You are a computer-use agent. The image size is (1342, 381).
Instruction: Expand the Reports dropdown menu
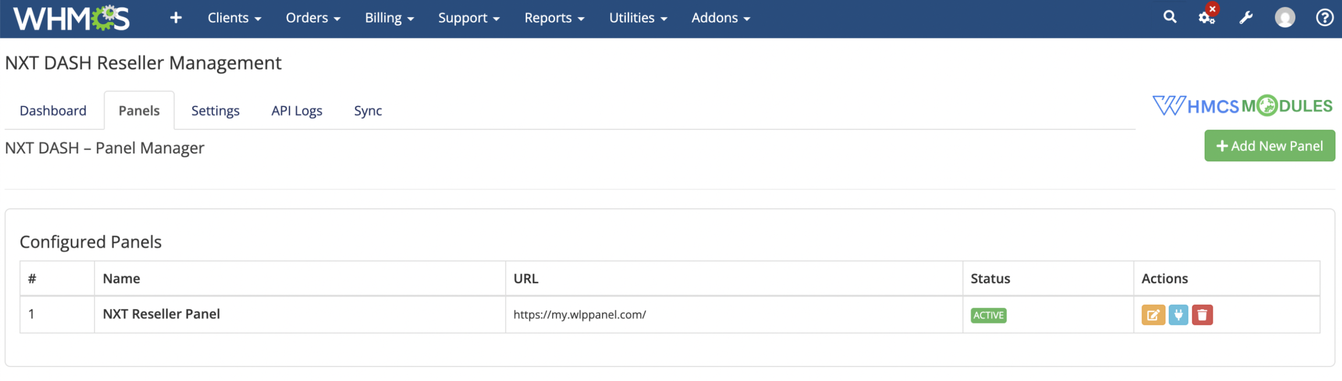point(554,18)
